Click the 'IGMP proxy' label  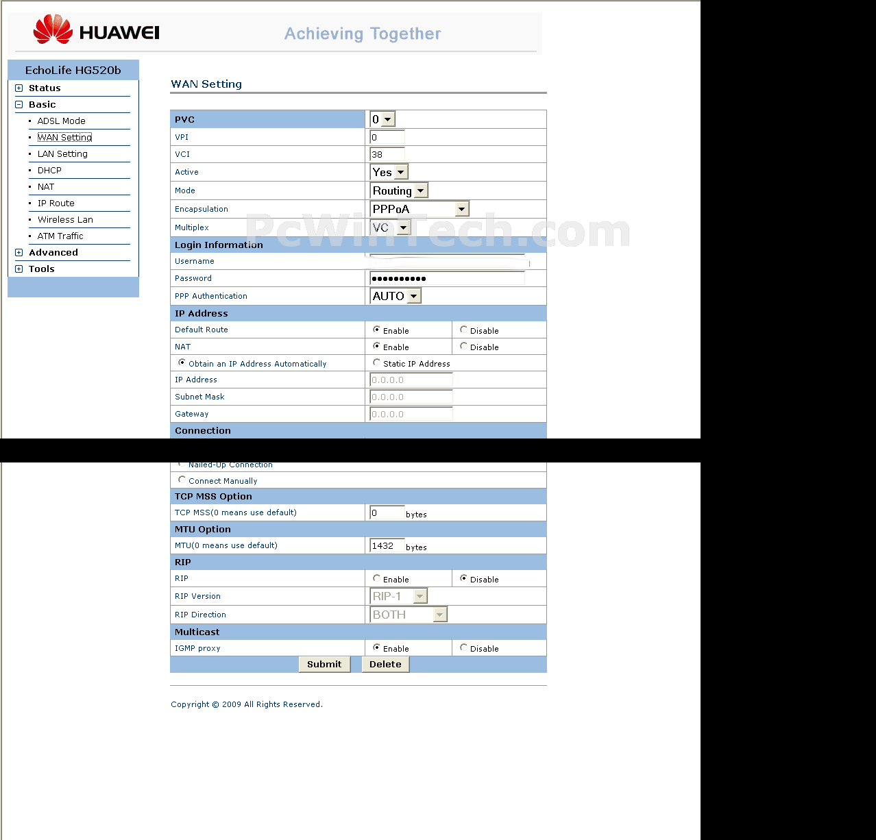pos(197,648)
